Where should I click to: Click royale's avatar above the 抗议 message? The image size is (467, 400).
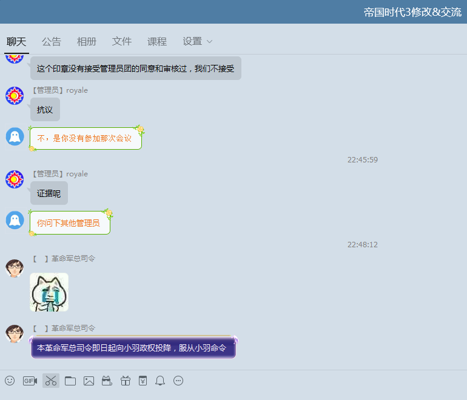coord(15,96)
